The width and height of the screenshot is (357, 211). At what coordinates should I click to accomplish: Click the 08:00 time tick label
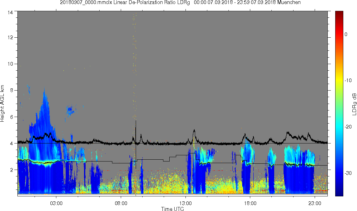(x=121, y=203)
